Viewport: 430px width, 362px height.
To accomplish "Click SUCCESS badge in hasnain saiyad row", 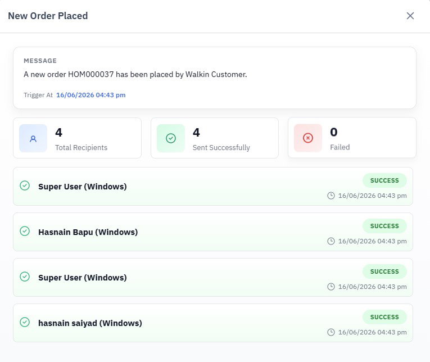I will pos(384,317).
